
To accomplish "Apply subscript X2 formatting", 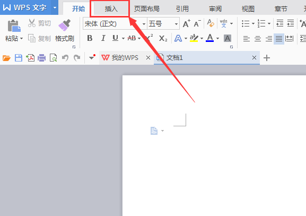I will pyautogui.click(x=163, y=38).
